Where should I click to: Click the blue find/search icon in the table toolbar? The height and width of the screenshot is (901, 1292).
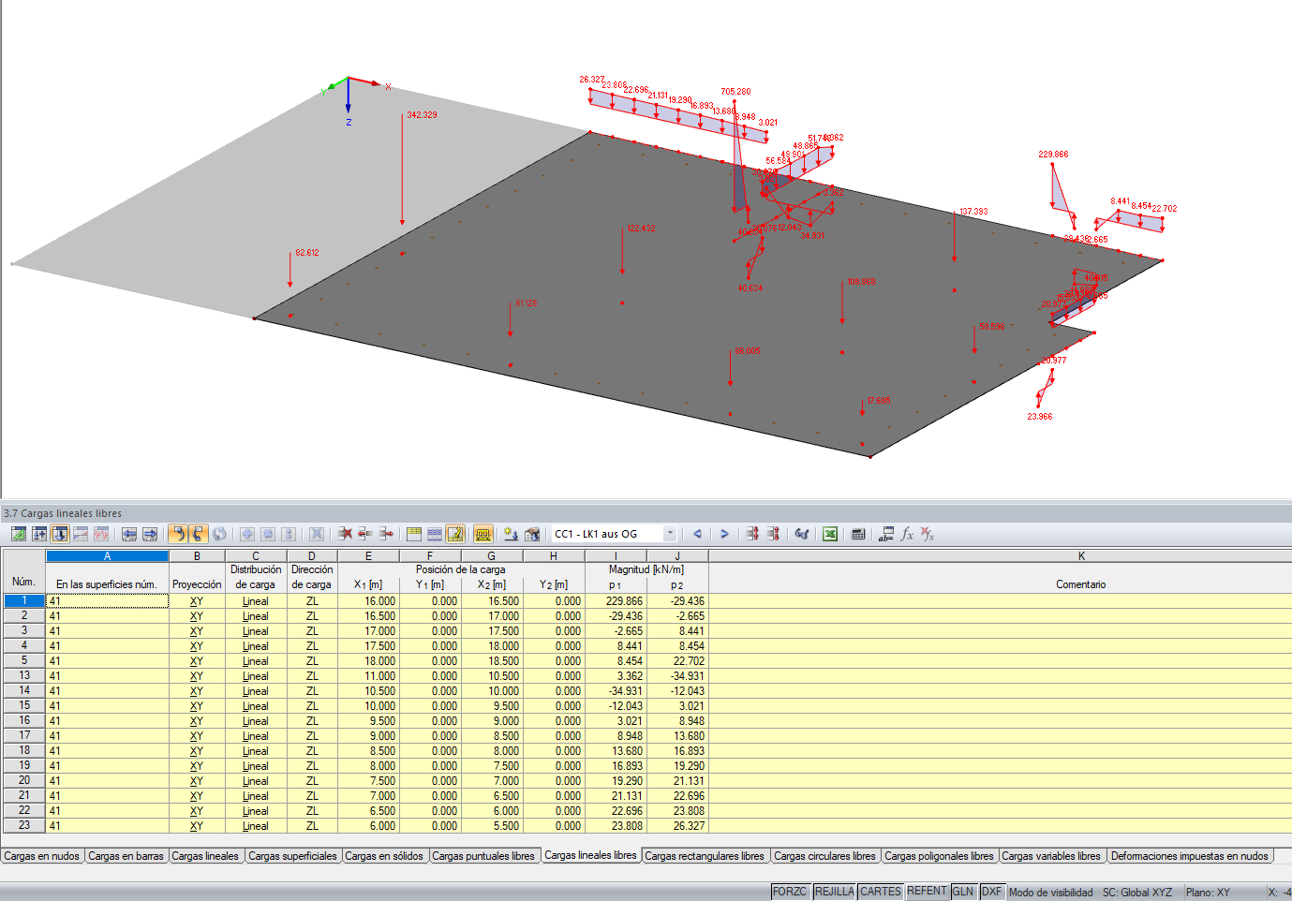[x=802, y=534]
